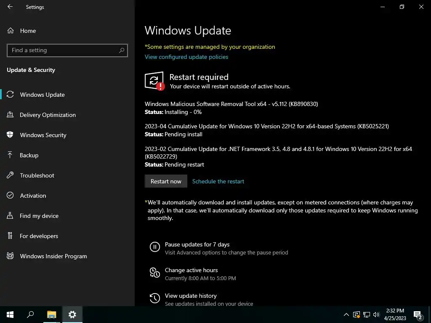
Task: Select Pause updates for 7 days
Action: pos(219,248)
